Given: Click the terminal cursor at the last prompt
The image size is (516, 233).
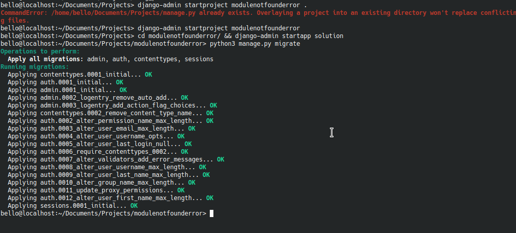Looking at the screenshot, I should pos(211,213).
